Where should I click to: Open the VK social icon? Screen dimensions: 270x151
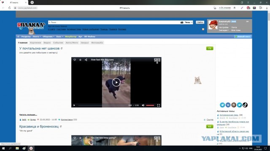pyautogui.click(x=228, y=105)
